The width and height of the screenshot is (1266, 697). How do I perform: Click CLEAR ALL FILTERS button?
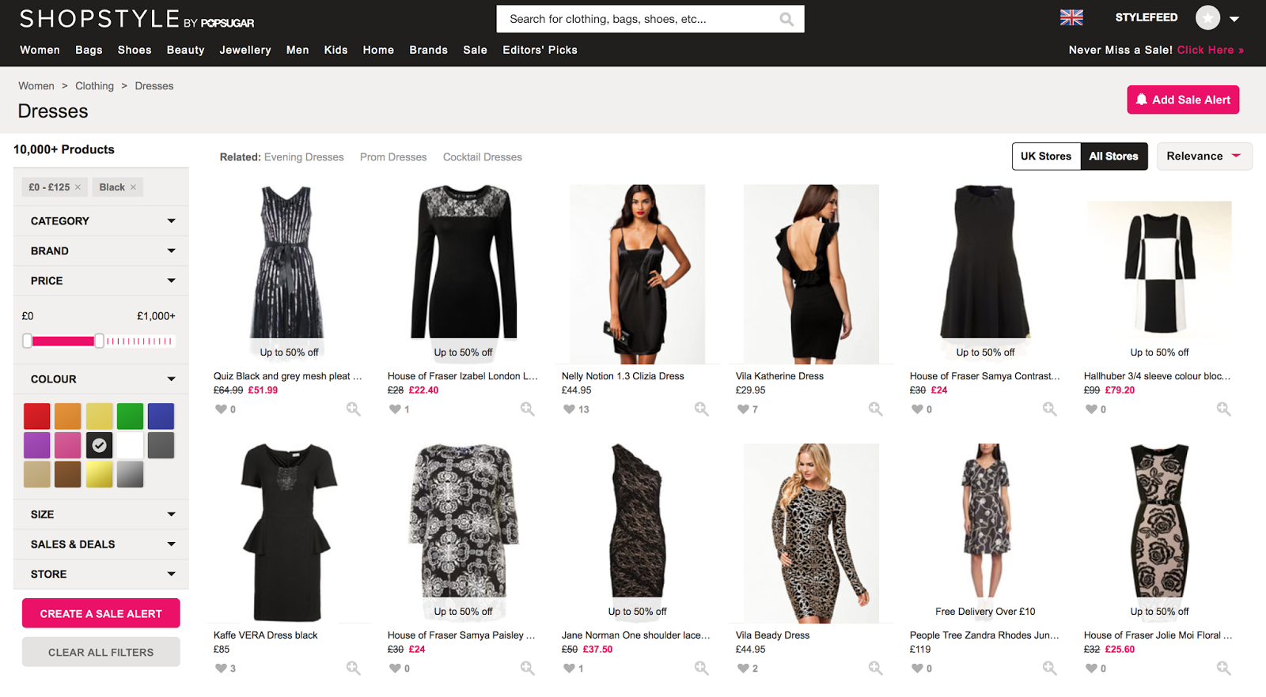point(101,652)
